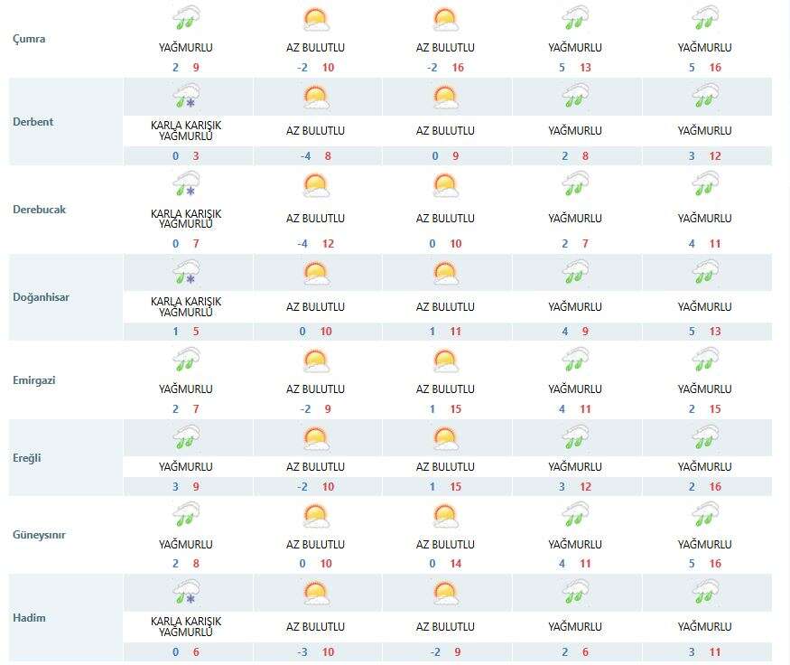Click Derbent's "KARLA KARIŞIK YAĞMURLU" label
Image resolution: width=790 pixels, height=665 pixels.
coord(186,131)
